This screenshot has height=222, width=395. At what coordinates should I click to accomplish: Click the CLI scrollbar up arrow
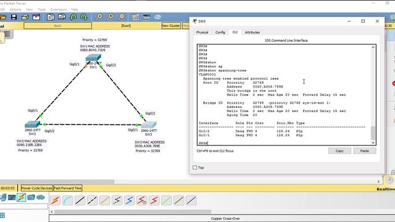[373, 47]
